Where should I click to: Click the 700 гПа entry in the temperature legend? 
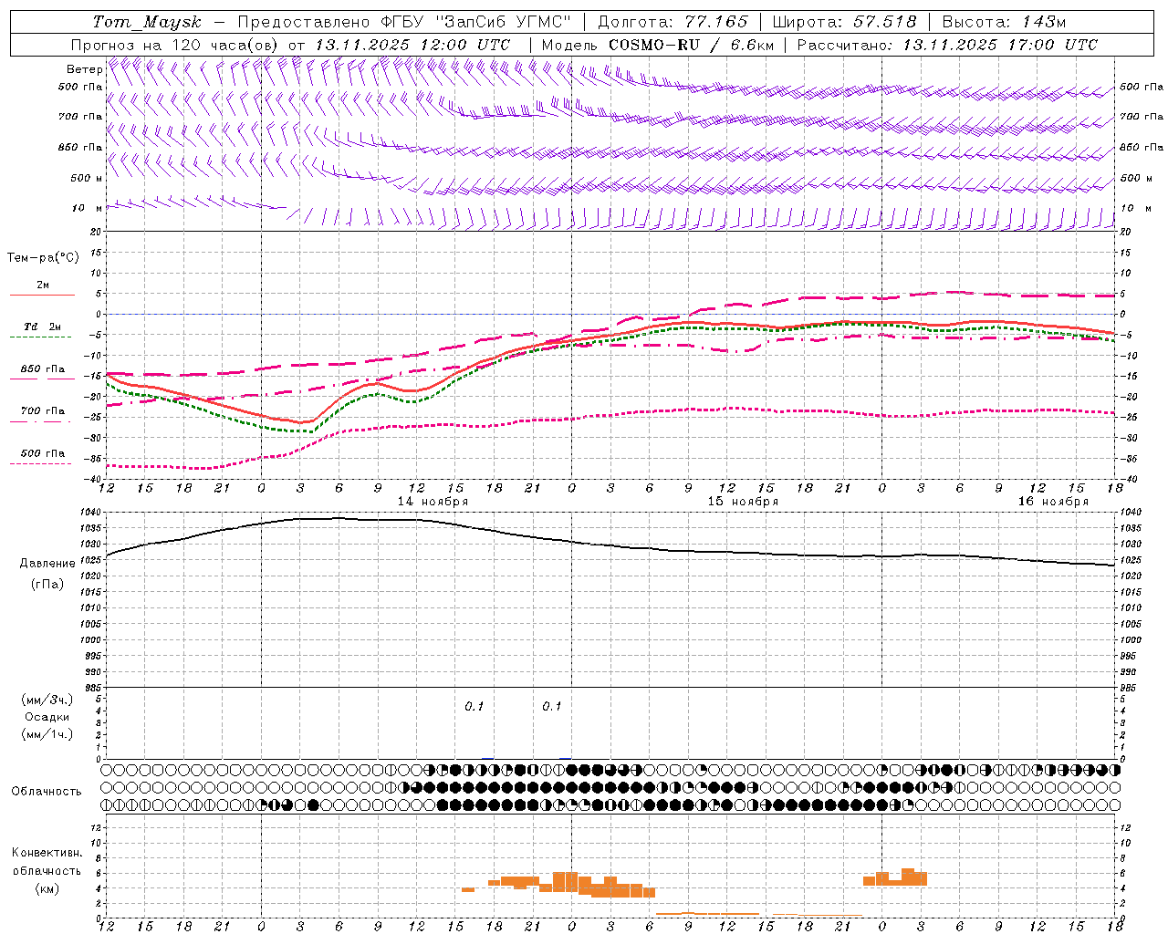pos(42,411)
